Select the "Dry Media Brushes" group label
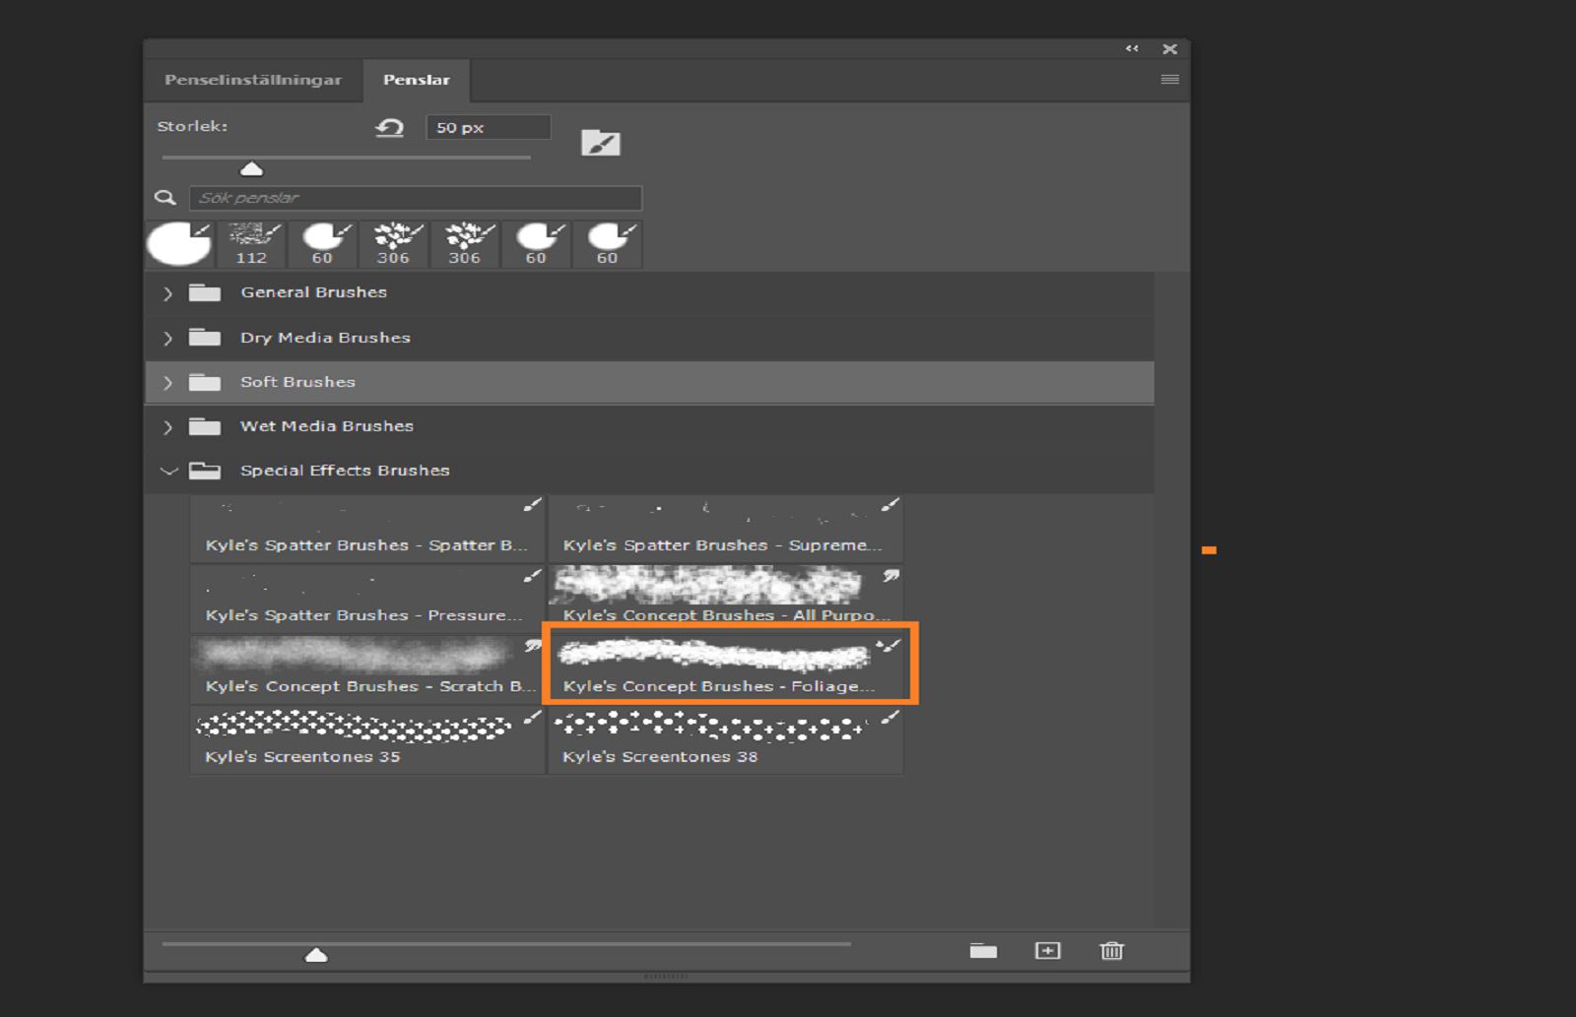1576x1017 pixels. point(325,338)
